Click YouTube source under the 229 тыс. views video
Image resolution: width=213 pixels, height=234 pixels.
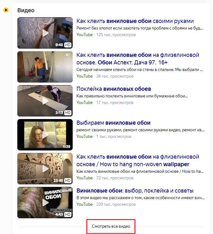click(85, 204)
